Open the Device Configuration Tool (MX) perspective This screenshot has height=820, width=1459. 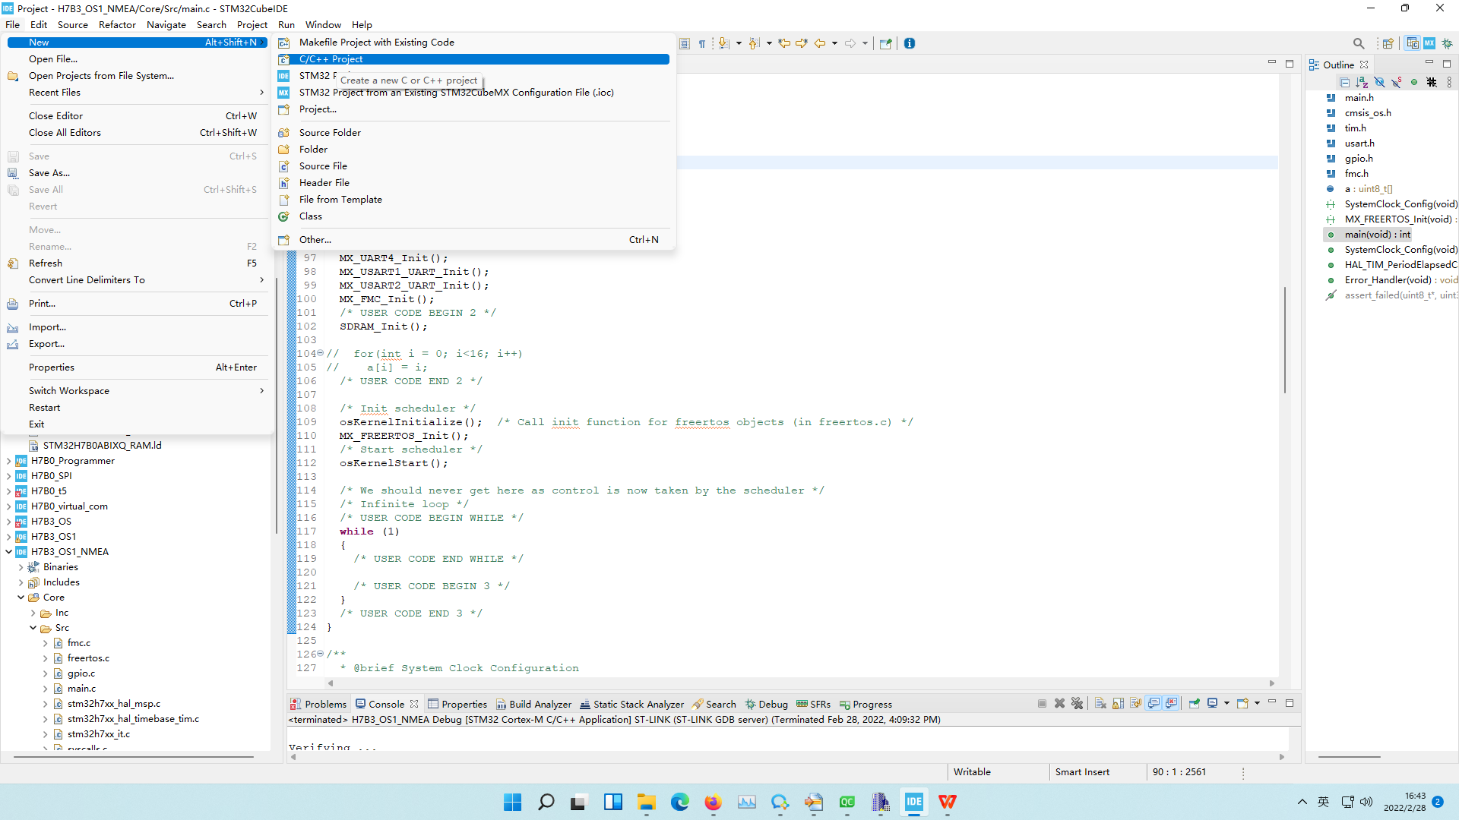point(1429,43)
